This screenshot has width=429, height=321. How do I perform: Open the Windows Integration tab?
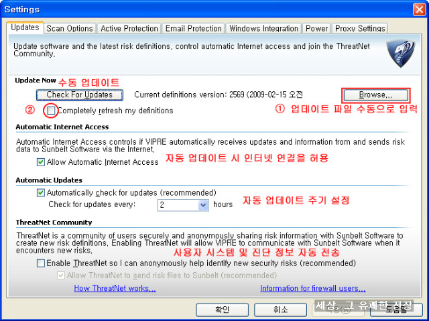click(x=263, y=28)
